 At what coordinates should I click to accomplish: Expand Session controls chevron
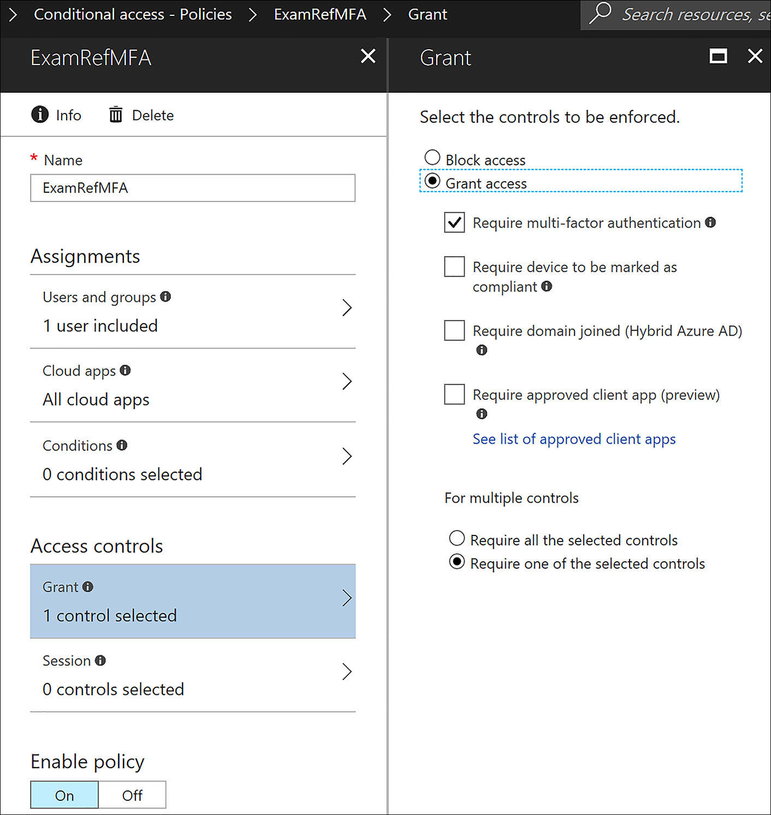(347, 671)
